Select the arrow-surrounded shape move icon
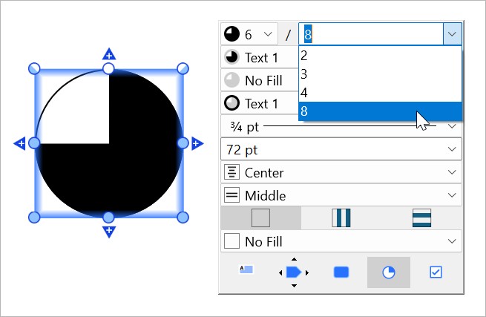This screenshot has width=486, height=317. (x=294, y=272)
